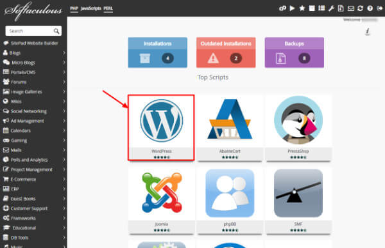The height and width of the screenshot is (248, 385).
Task: Click the star ratings icon in toolbar
Action: [x=302, y=8]
